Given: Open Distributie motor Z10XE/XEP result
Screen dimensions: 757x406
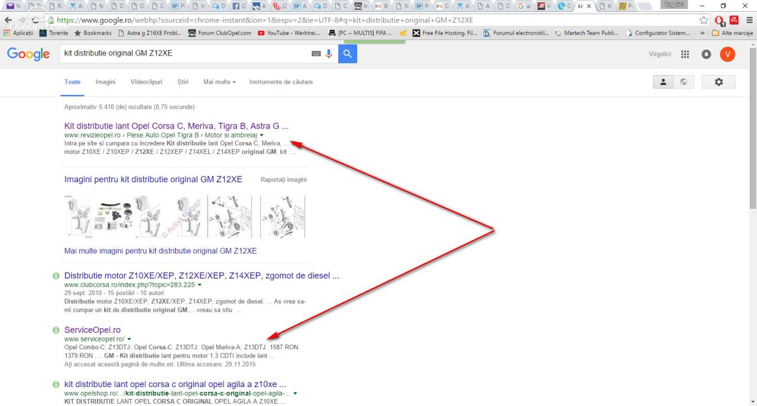Looking at the screenshot, I should pos(202,276).
